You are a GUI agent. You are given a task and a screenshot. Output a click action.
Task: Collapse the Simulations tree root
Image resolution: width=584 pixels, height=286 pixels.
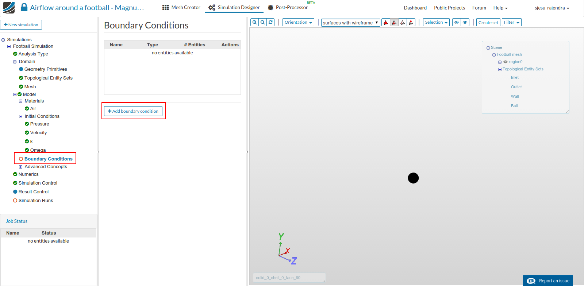point(3,40)
